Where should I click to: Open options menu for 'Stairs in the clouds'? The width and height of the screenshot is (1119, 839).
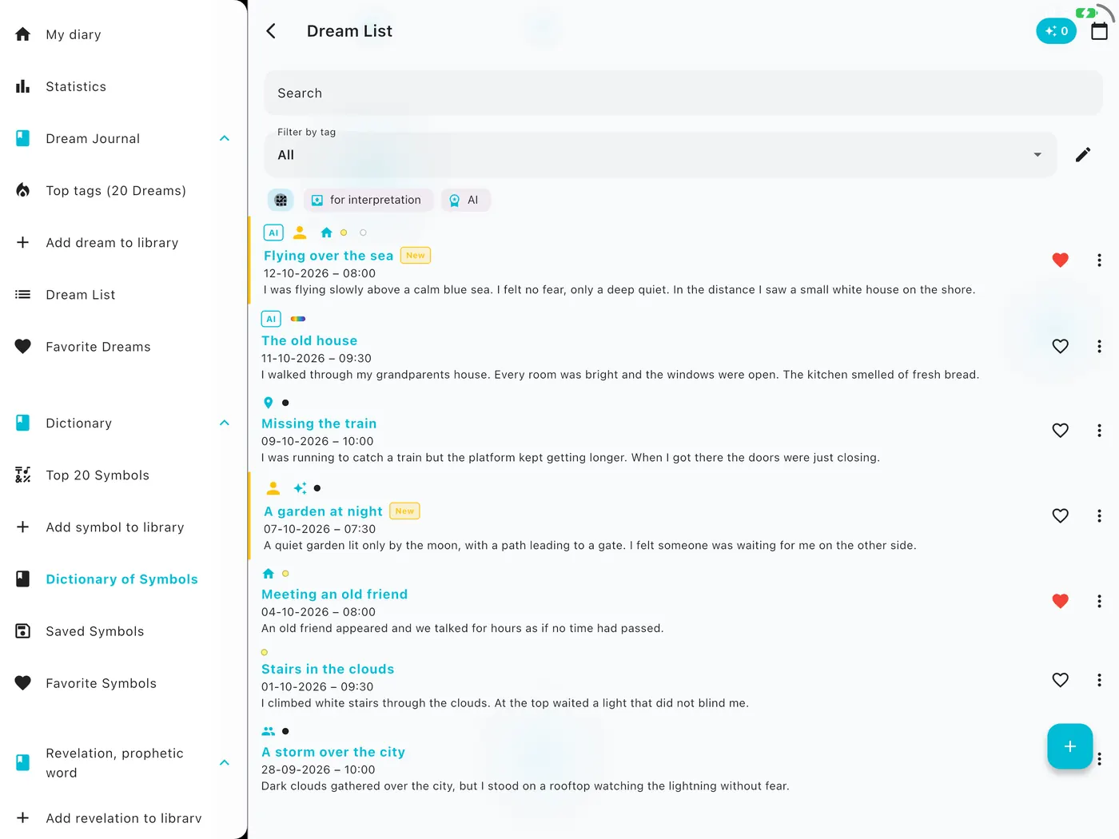[x=1099, y=680]
